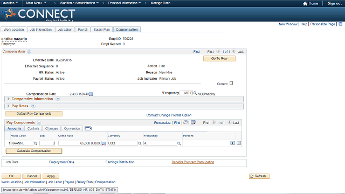Viewport: 345px width, 194px height.
Task: Click the Refresh button
Action: coord(259,176)
